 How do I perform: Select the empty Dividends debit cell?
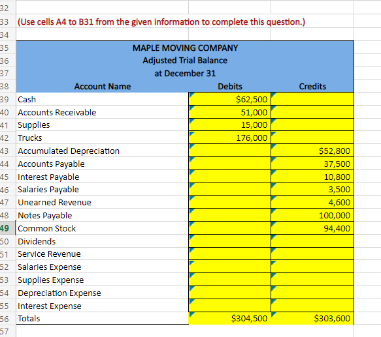[x=229, y=241]
